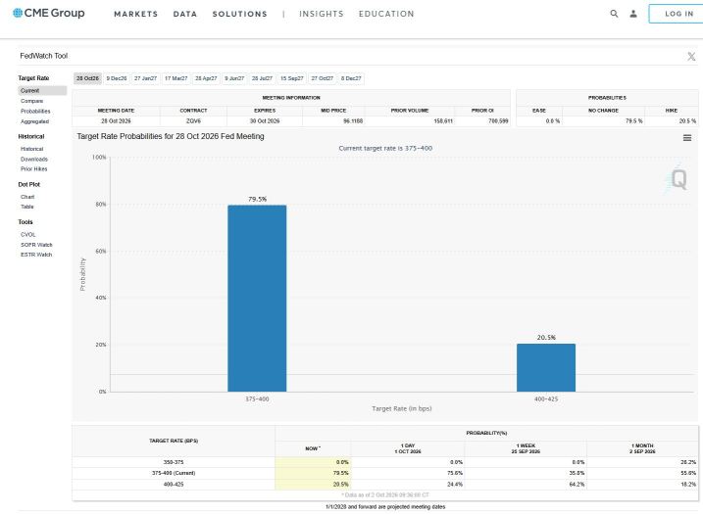Open Aggregated in the sidebar

35,121
